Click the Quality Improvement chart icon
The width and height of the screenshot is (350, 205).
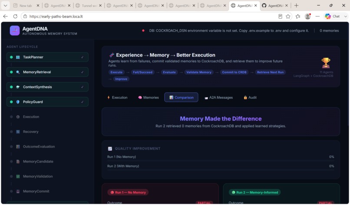(x=110, y=148)
